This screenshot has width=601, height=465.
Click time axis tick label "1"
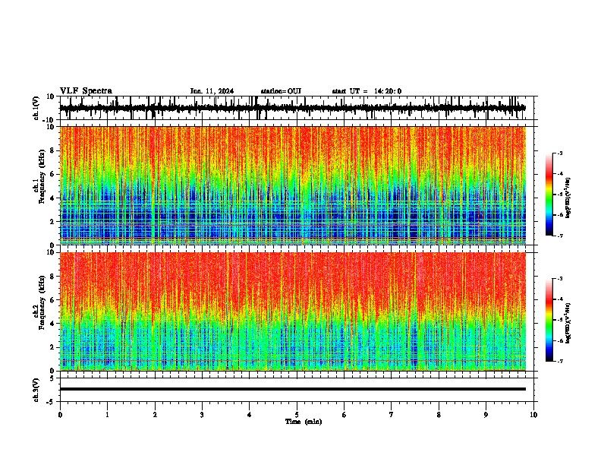pos(107,415)
